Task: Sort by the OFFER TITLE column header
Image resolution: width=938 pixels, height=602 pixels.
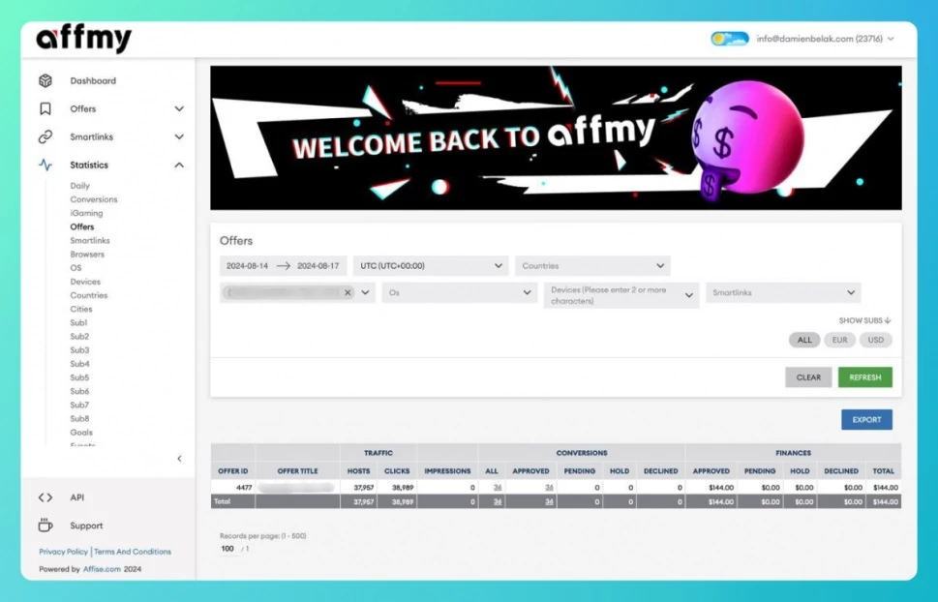Action: (x=297, y=471)
